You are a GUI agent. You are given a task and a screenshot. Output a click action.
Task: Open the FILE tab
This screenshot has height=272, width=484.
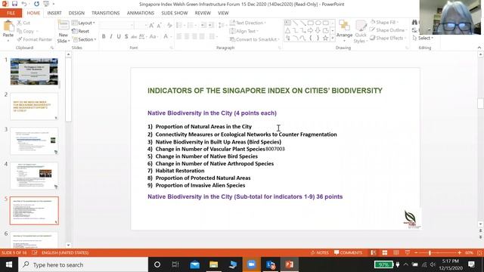tap(11, 13)
